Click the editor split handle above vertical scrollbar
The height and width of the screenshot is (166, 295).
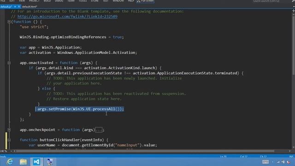click(x=294, y=11)
